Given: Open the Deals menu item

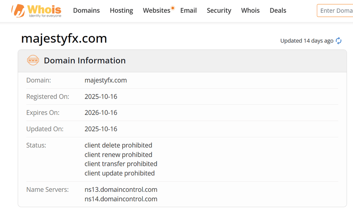Looking at the screenshot, I should [278, 11].
